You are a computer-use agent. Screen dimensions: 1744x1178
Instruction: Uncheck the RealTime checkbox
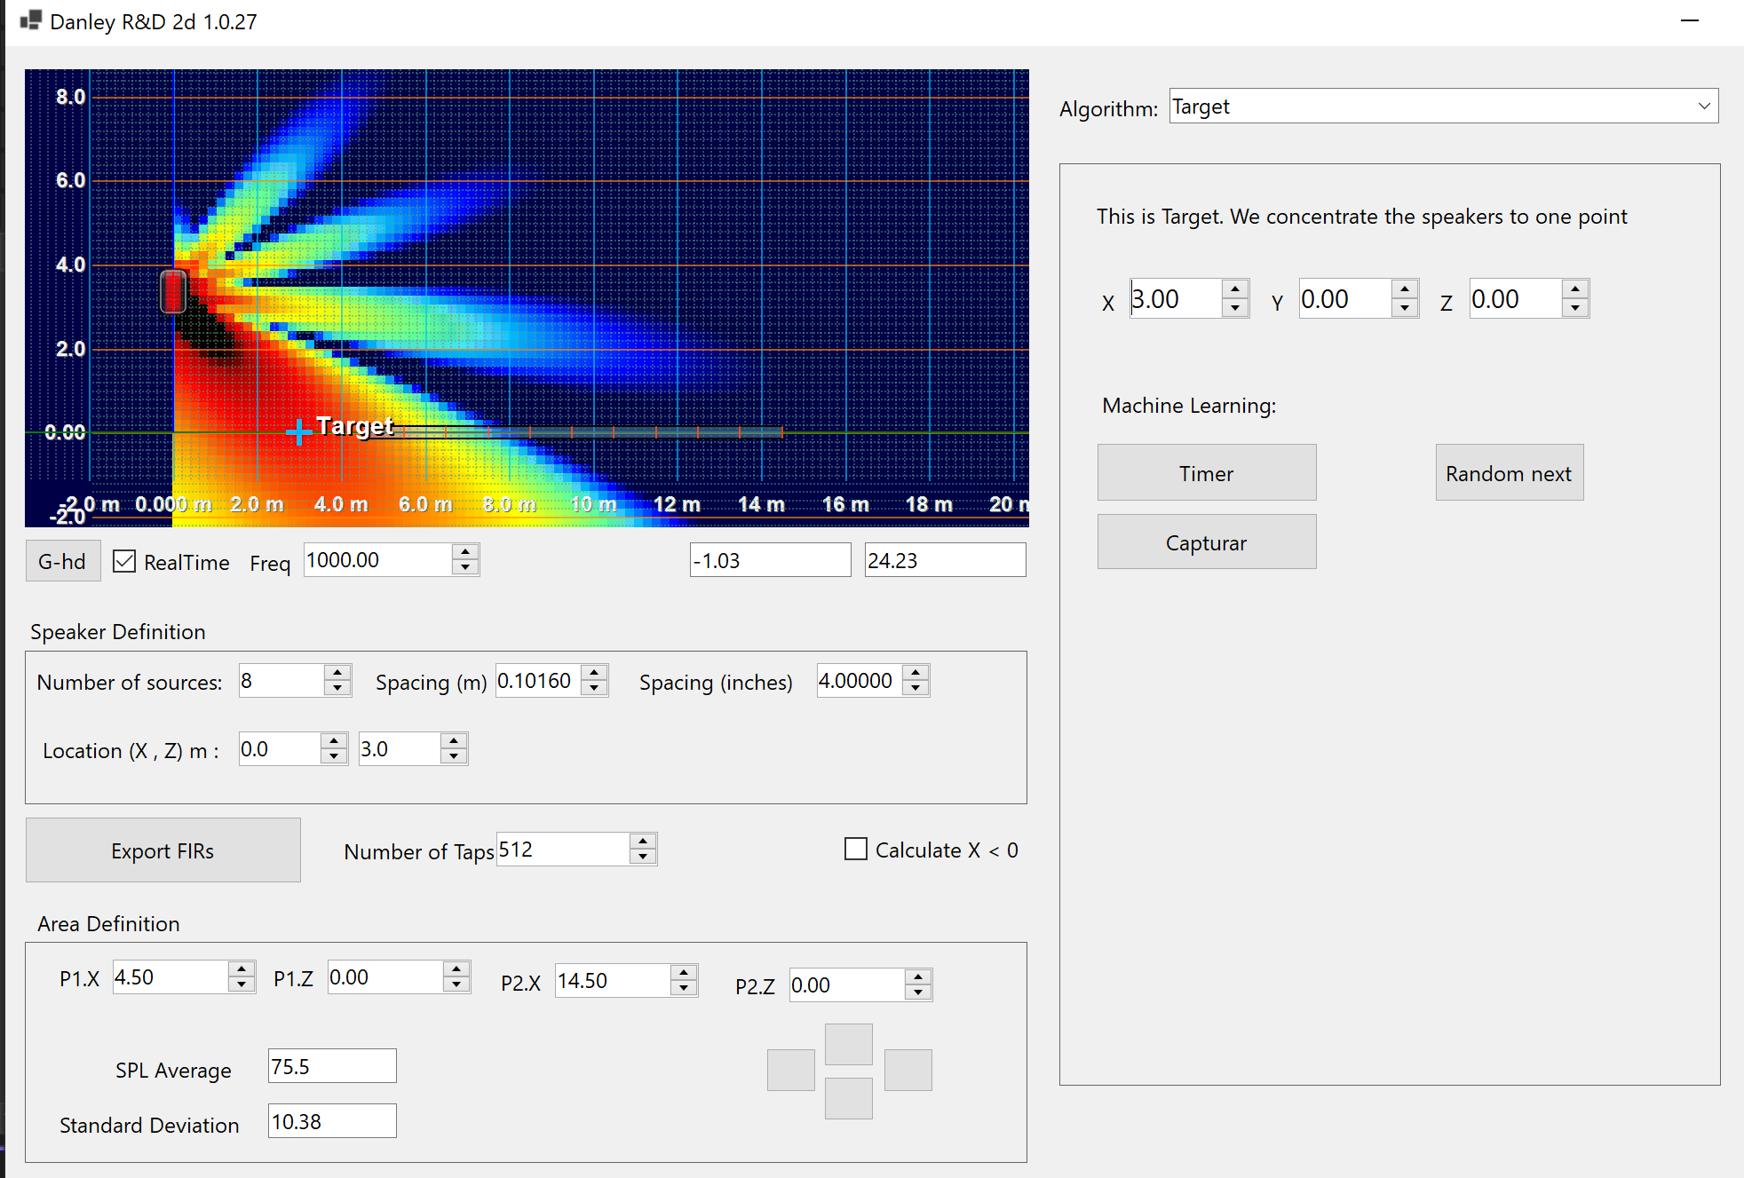click(125, 561)
